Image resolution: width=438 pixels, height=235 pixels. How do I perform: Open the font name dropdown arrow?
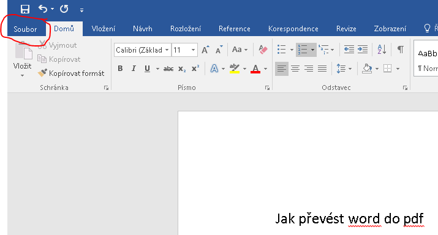[x=167, y=50]
